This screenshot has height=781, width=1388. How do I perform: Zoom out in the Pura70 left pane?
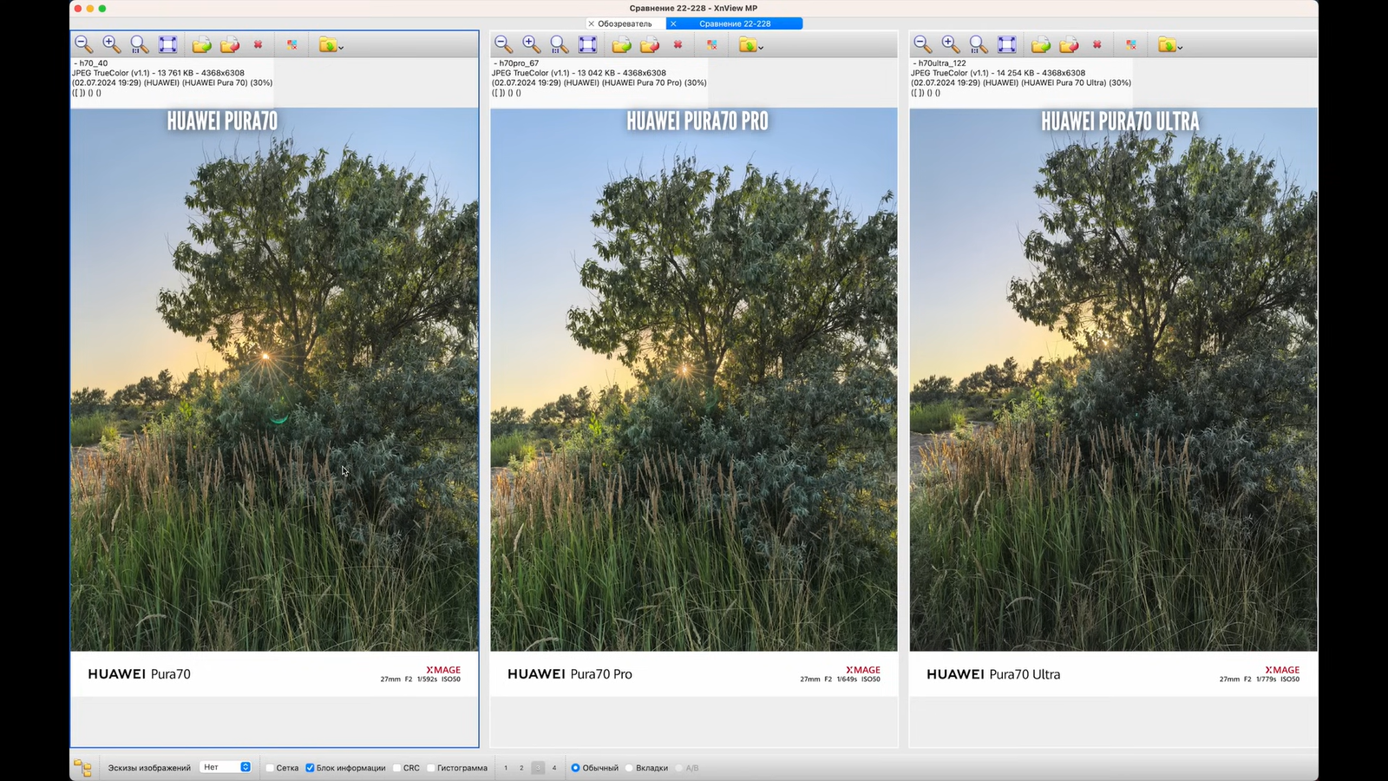pos(83,44)
